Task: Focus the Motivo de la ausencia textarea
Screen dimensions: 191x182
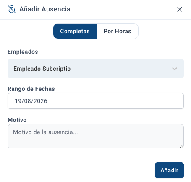Action: pos(96,136)
